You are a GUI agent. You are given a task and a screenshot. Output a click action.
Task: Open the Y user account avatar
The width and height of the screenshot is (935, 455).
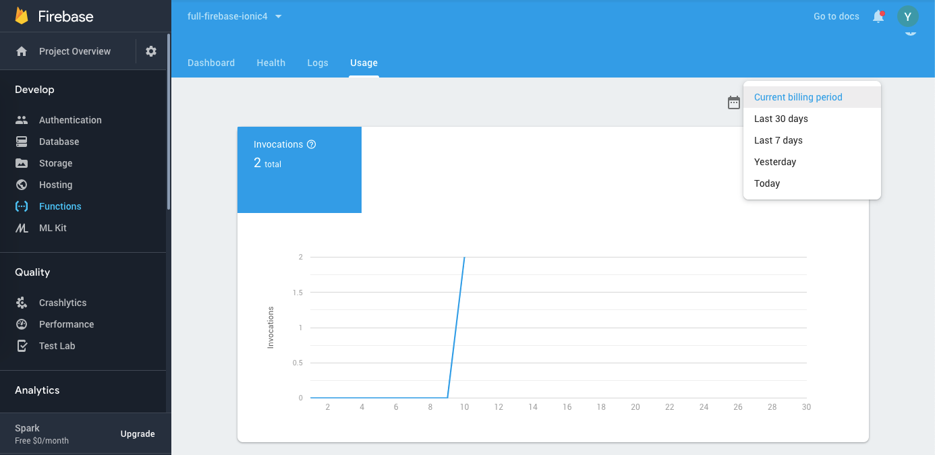(908, 16)
